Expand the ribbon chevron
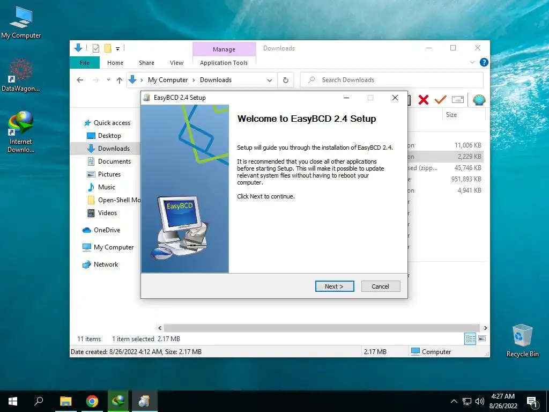 tap(472, 62)
